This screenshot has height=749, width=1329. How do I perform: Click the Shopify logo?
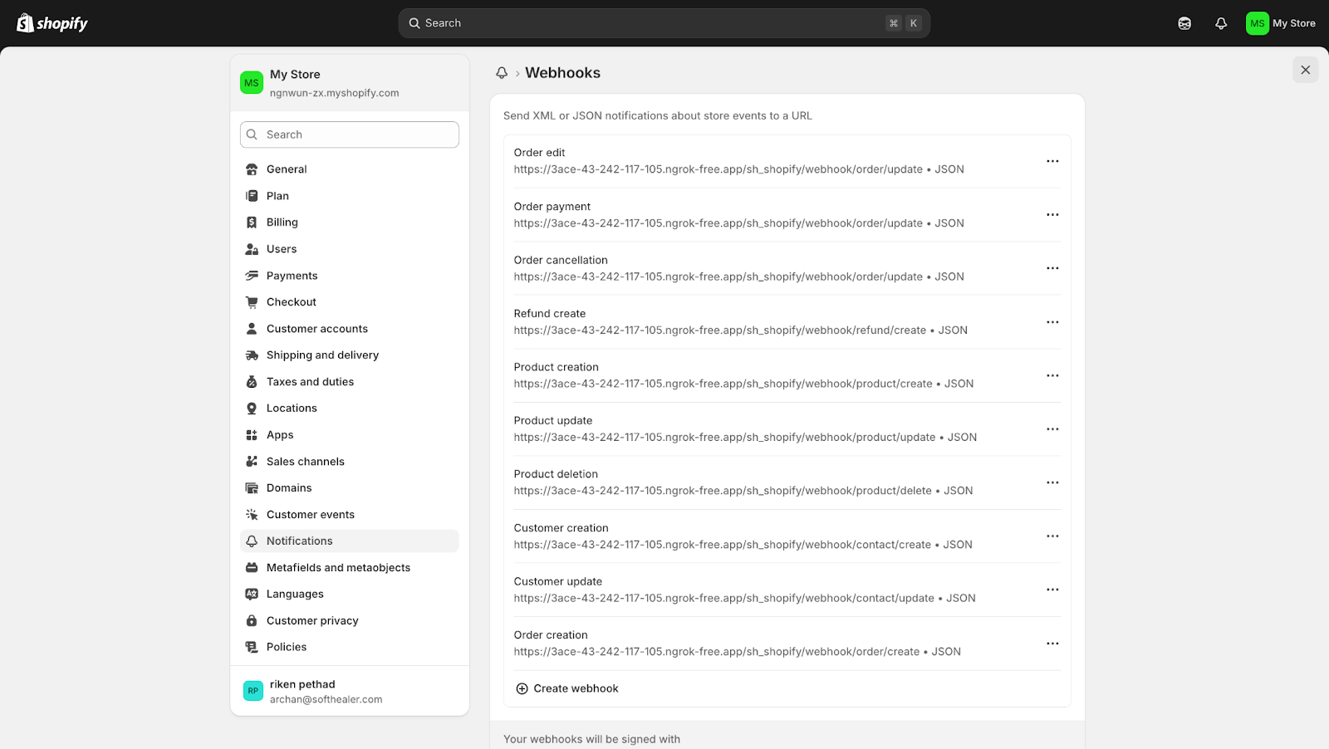point(52,23)
